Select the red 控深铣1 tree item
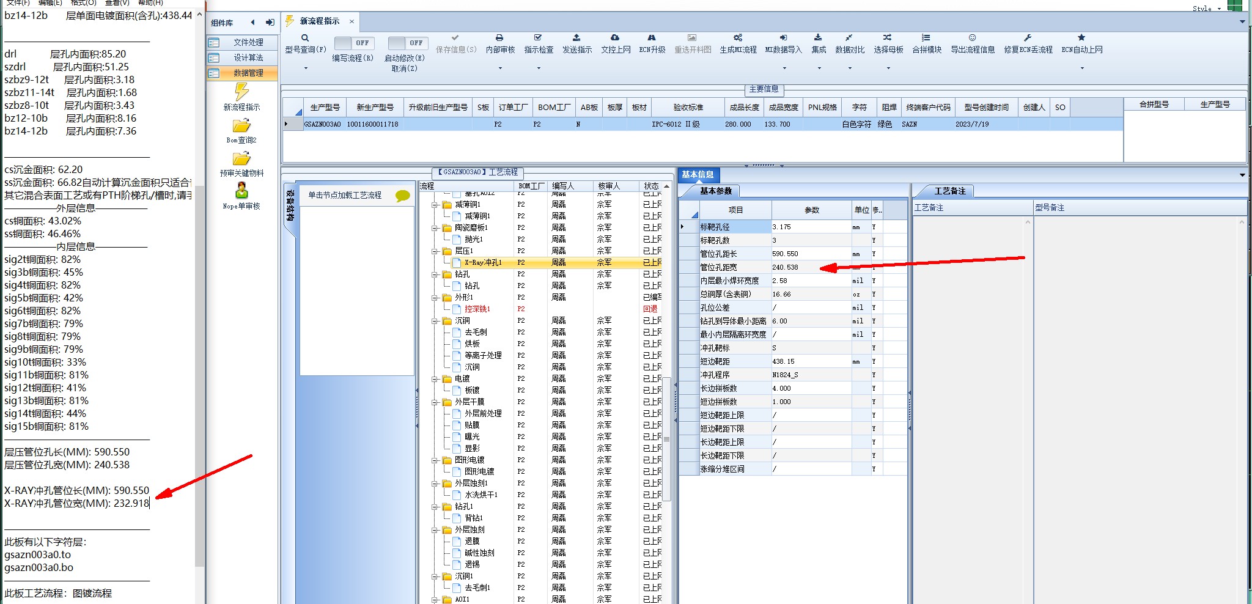Image resolution: width=1252 pixels, height=604 pixels. tap(477, 309)
